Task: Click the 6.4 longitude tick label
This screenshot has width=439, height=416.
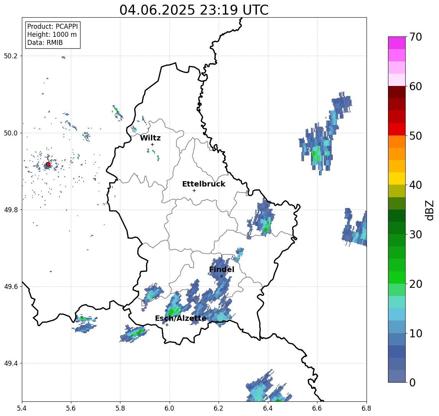Action: (x=268, y=408)
